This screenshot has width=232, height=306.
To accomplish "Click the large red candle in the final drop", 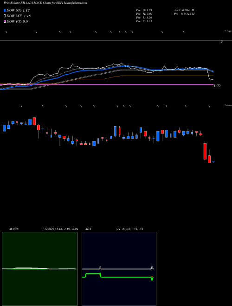I will [205, 151].
